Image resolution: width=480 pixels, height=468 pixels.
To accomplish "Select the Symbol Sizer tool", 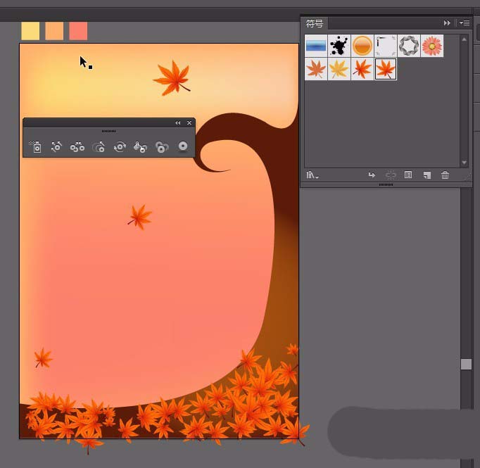I will pos(99,146).
